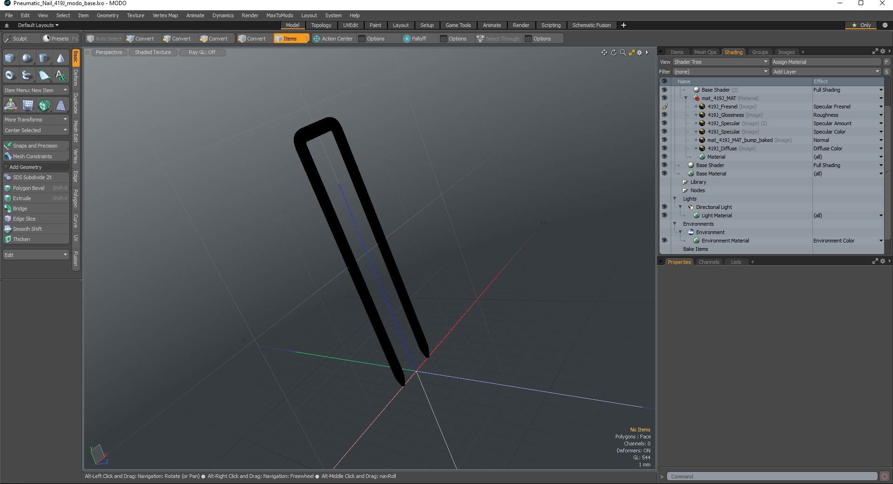Click the Ray GL: Off button
The image size is (893, 484).
click(202, 53)
